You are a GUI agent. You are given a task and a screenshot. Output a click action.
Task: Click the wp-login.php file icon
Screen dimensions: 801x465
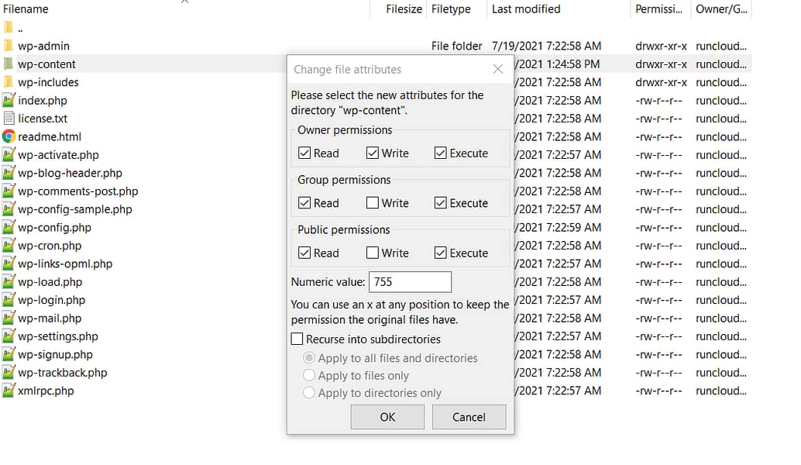(8, 300)
